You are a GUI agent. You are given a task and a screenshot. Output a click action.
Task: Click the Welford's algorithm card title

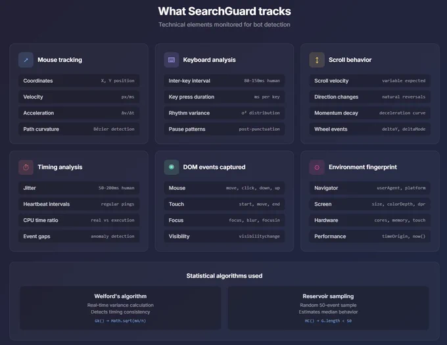tap(120, 296)
